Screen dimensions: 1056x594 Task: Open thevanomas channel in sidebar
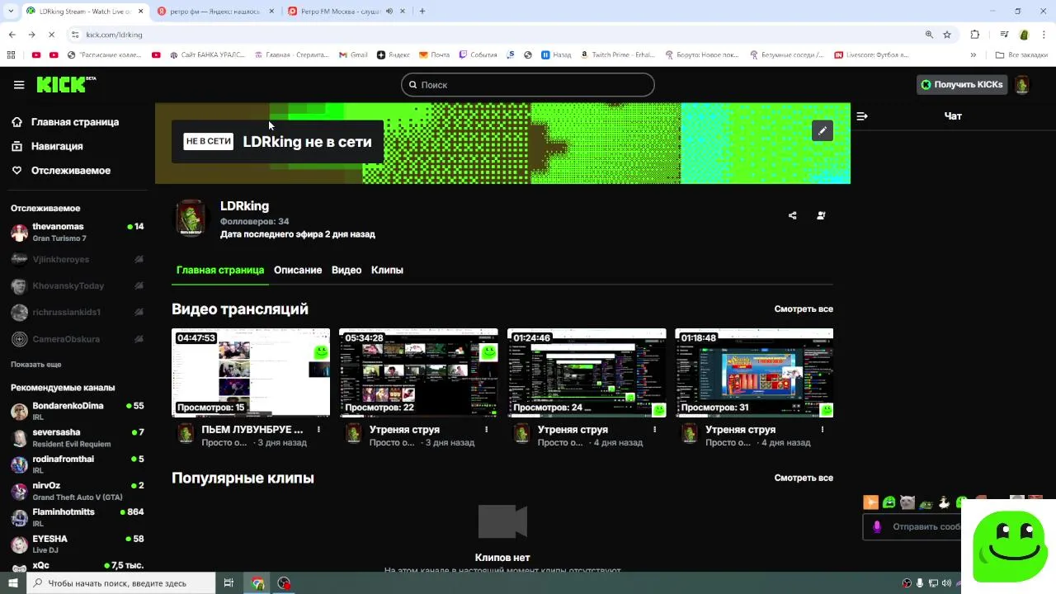[x=77, y=232]
